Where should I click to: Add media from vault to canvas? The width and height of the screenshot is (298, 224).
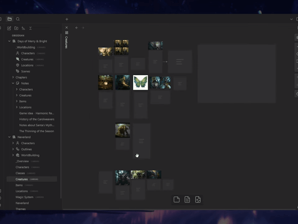pos(198,199)
